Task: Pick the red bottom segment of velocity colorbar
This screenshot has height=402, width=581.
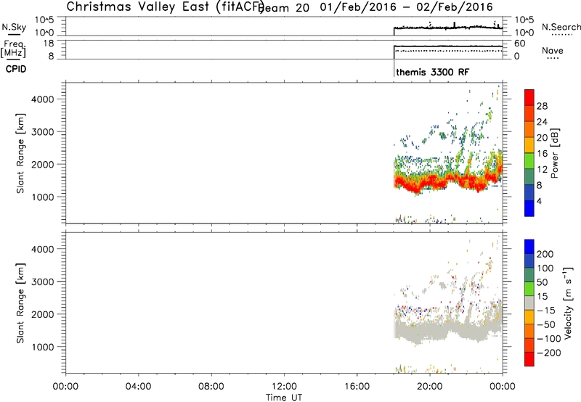Action: coord(529,359)
